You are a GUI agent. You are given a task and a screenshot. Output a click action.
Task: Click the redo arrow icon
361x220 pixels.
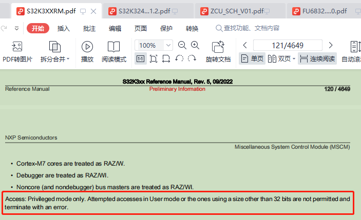4,29
